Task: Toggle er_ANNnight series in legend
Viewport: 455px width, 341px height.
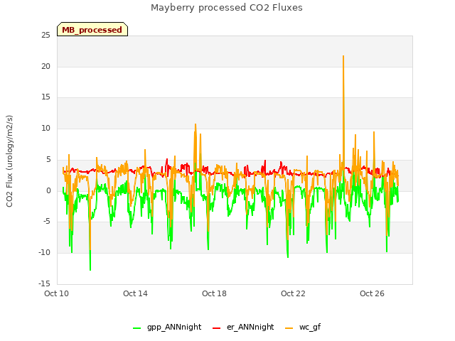Action: (243, 327)
